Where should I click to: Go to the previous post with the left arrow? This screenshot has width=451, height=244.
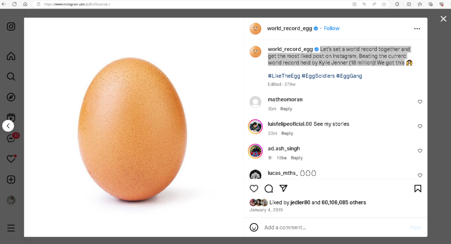click(8, 126)
